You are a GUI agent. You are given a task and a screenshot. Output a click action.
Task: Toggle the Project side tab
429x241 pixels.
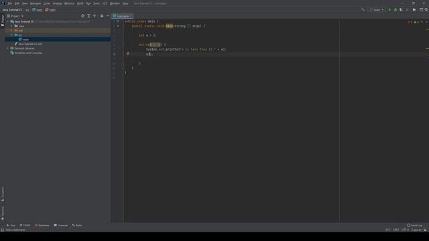click(x=3, y=21)
